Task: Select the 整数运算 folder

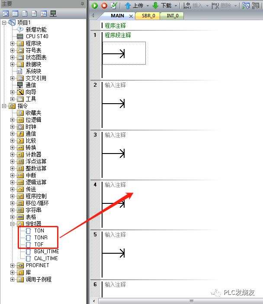Action: point(36,168)
